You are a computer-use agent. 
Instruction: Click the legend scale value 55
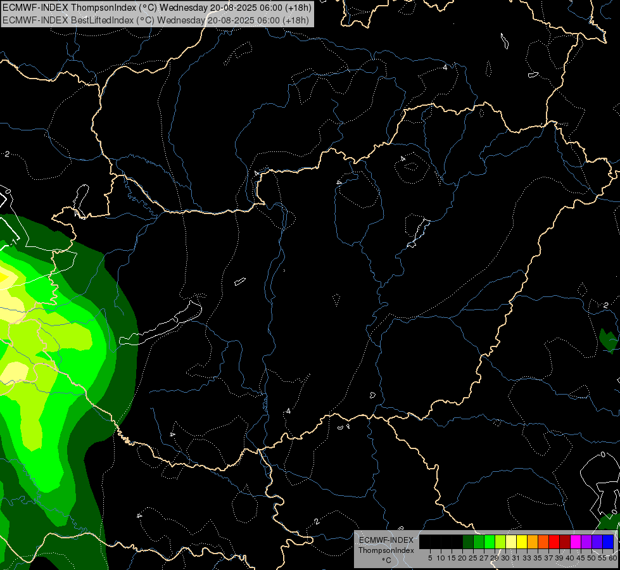(602, 558)
